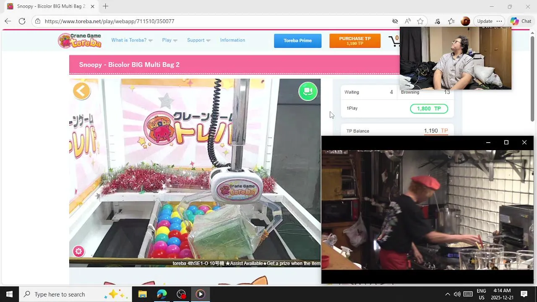Open File Explorer from the taskbar
Image resolution: width=537 pixels, height=302 pixels.
(142, 294)
